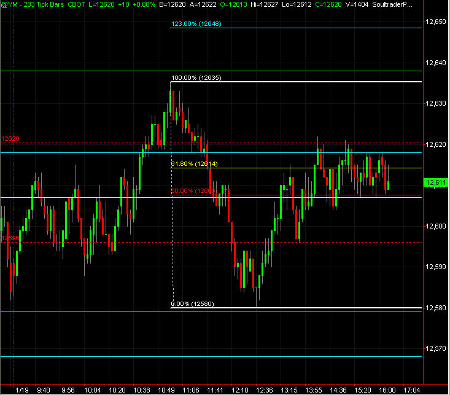Click the SoultraderP... indicator name in header
Viewport: 450px width, 395px height.
pyautogui.click(x=392, y=4)
